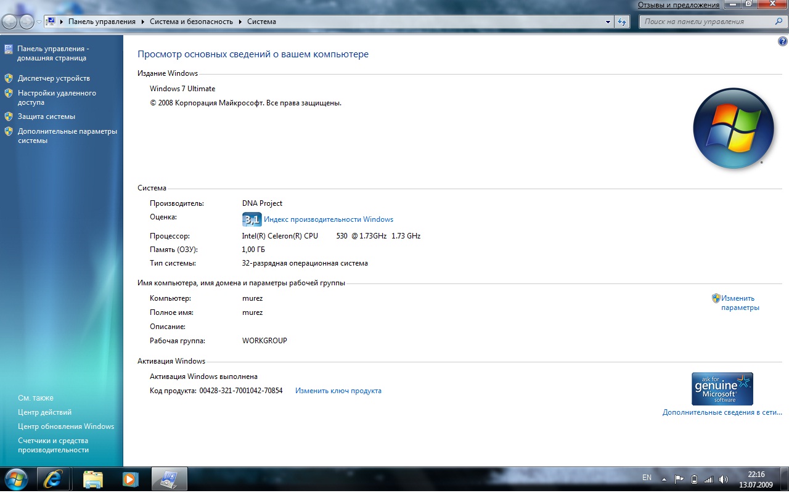Click the Back navigation arrow button

click(x=10, y=22)
